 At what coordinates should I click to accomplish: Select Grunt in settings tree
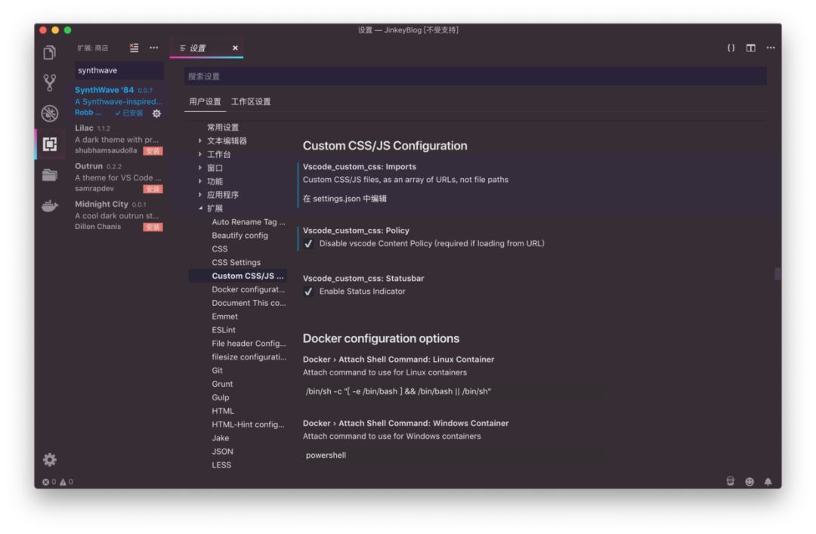222,384
